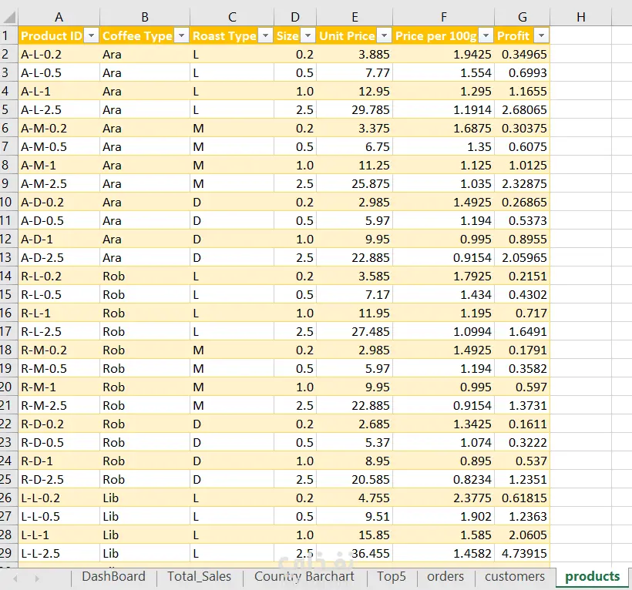Open the Roast Type filter dropdown
The image size is (632, 590).
[266, 36]
